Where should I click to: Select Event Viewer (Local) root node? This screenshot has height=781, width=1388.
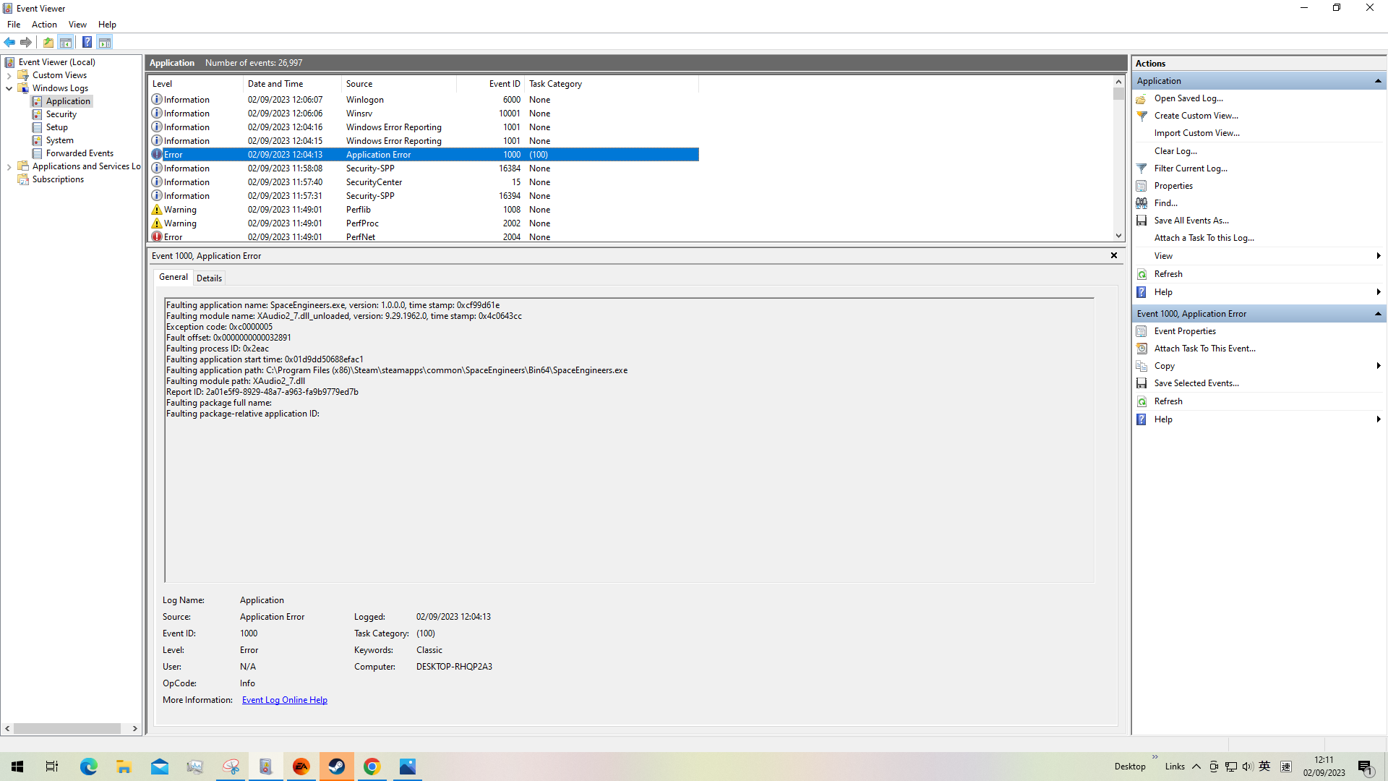56,62
